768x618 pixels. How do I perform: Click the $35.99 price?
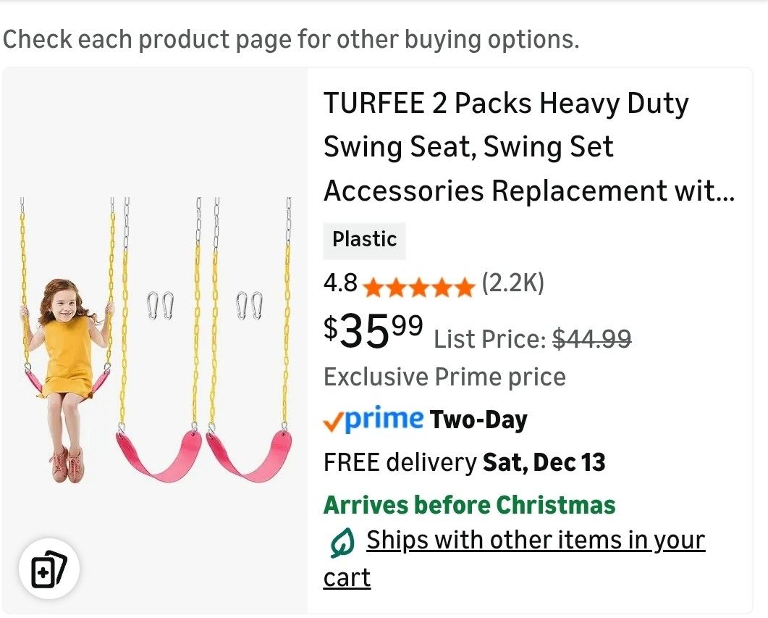[x=374, y=330]
